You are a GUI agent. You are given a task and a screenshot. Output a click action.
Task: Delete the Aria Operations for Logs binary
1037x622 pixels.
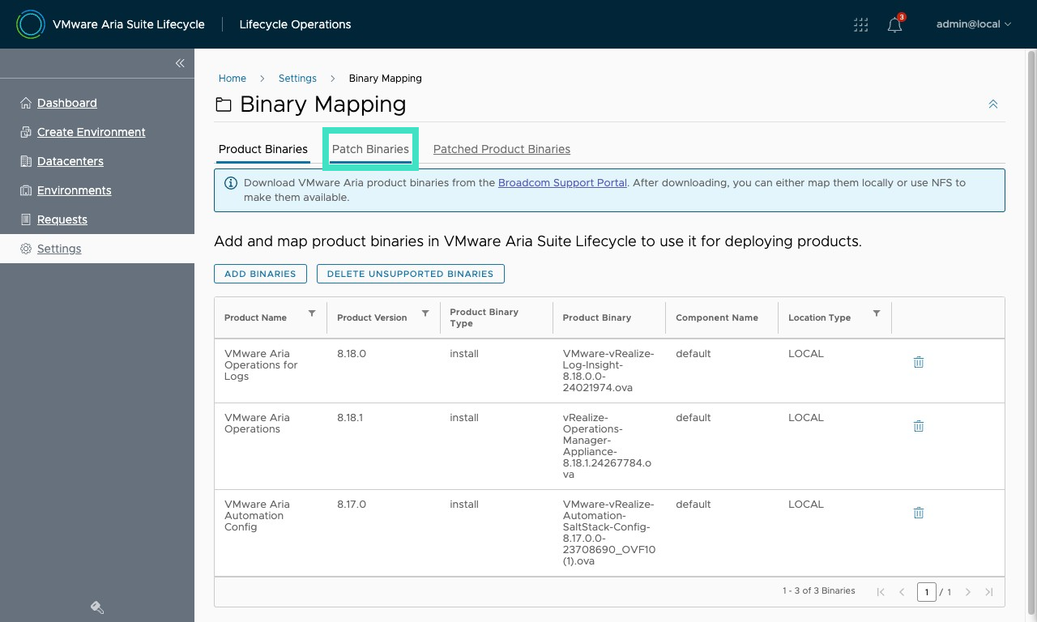tap(919, 362)
